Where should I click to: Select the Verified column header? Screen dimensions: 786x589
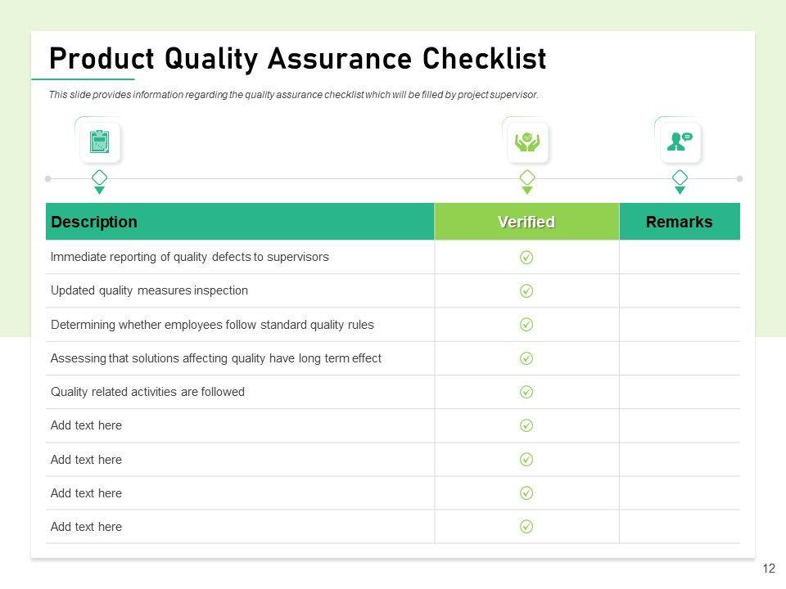[x=526, y=222]
